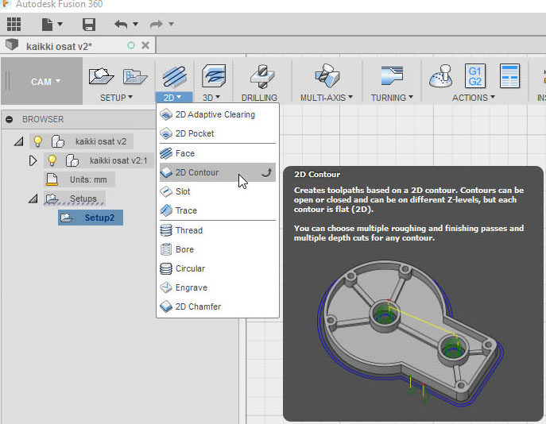Open the MULTI-AXIS dropdown menu
Screen dimensions: 546x424
[327, 98]
